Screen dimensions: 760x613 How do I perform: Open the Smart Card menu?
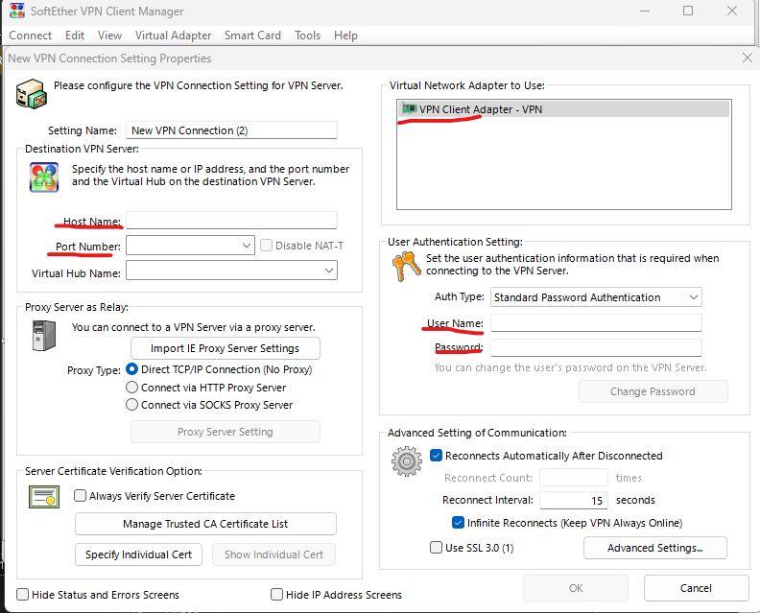click(252, 35)
